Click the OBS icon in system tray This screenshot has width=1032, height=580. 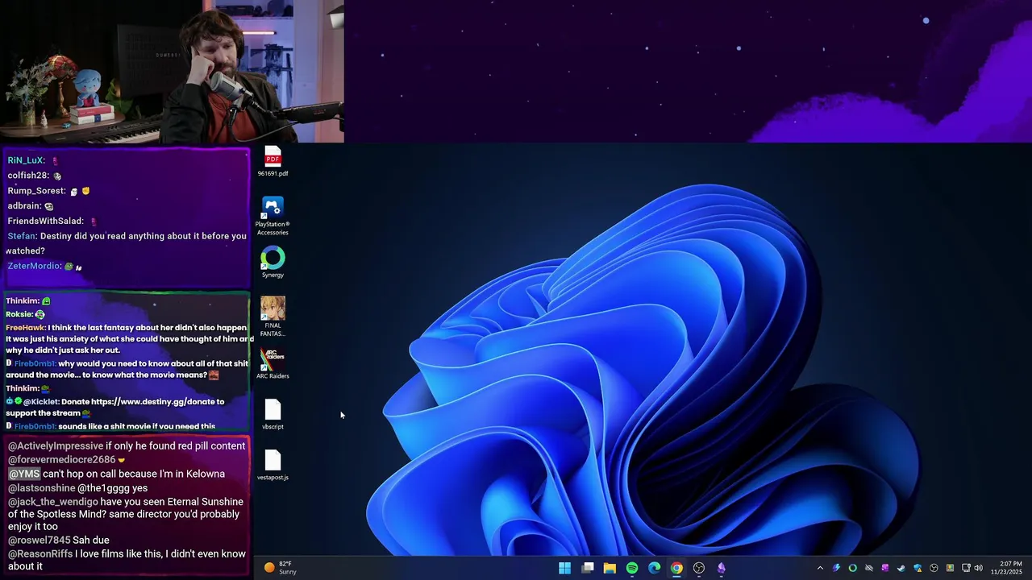[934, 568]
